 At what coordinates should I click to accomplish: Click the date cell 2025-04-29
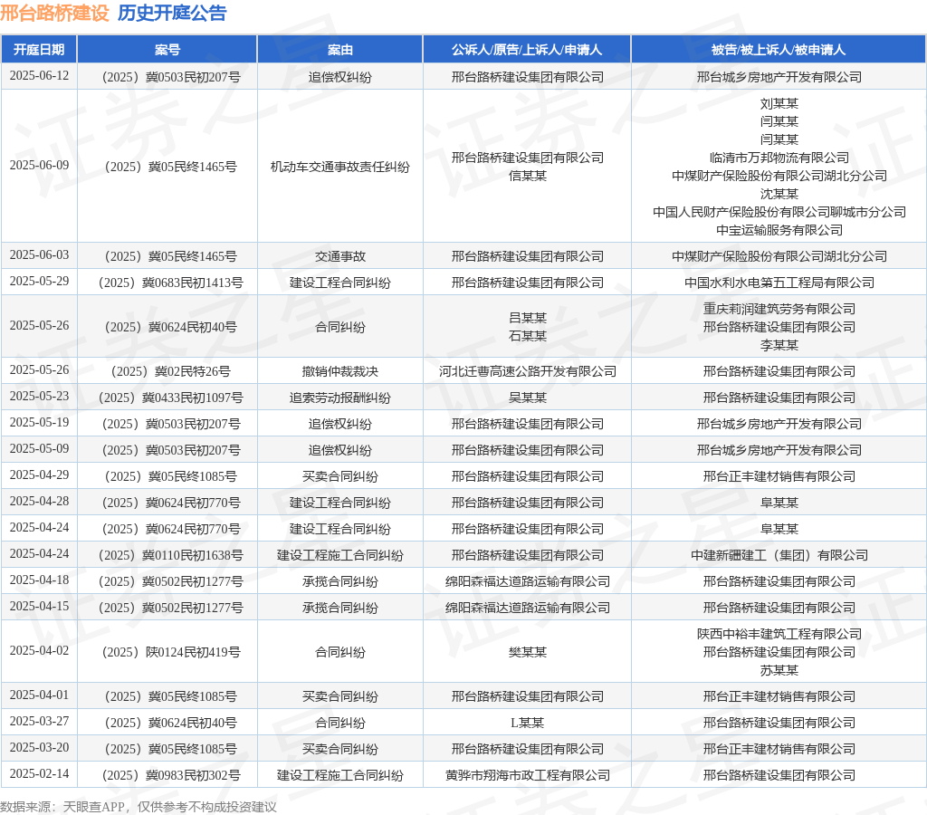39,475
